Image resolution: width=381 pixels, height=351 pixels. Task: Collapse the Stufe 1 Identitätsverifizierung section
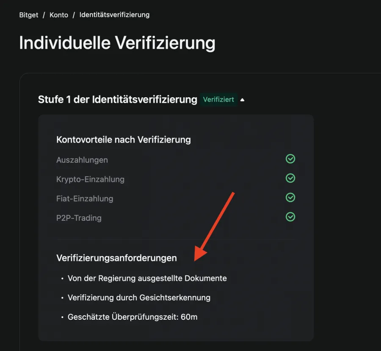[242, 99]
